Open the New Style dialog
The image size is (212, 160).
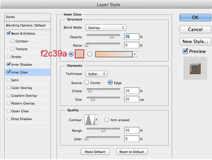(x=195, y=41)
